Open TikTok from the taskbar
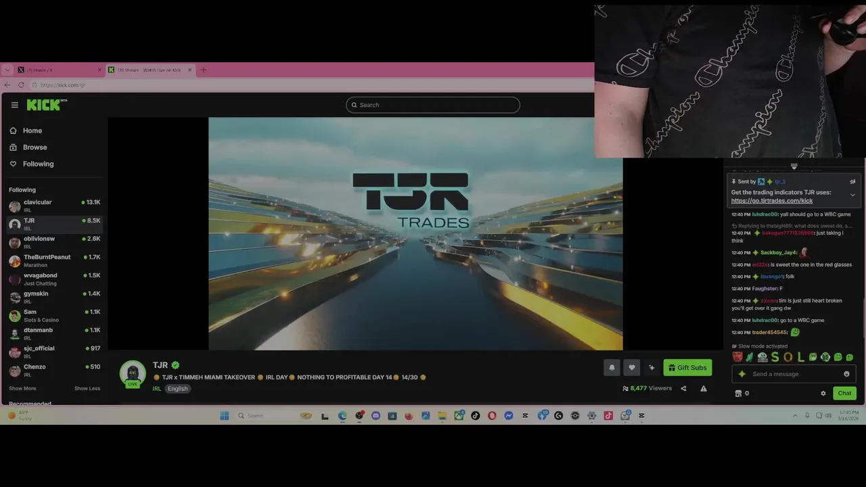This screenshot has height=487, width=866. click(x=476, y=415)
